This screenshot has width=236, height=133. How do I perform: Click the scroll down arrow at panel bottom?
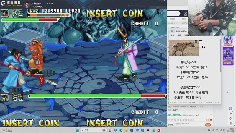click(235, 126)
